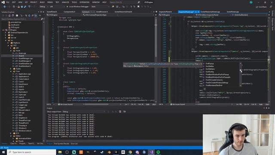This screenshot has height=155, width=275.
Task: Click in Search Solution Explorer field
Action: 21,19
